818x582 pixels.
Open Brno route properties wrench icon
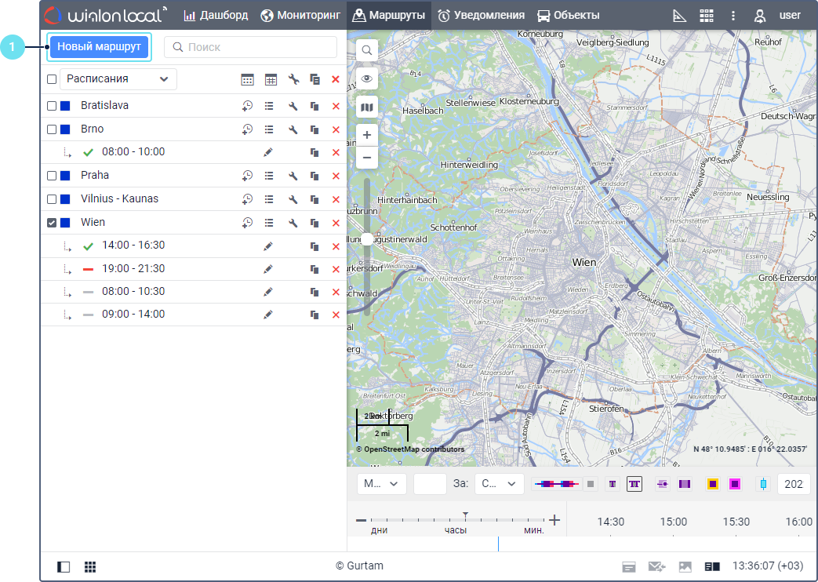point(293,129)
